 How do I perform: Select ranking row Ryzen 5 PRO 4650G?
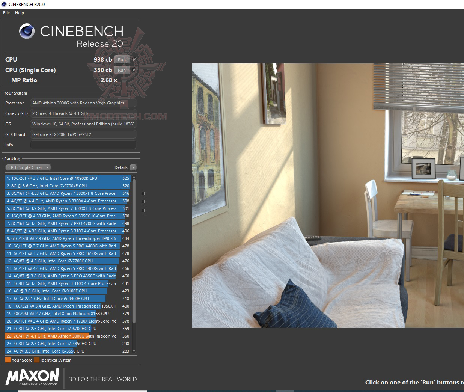click(68, 253)
